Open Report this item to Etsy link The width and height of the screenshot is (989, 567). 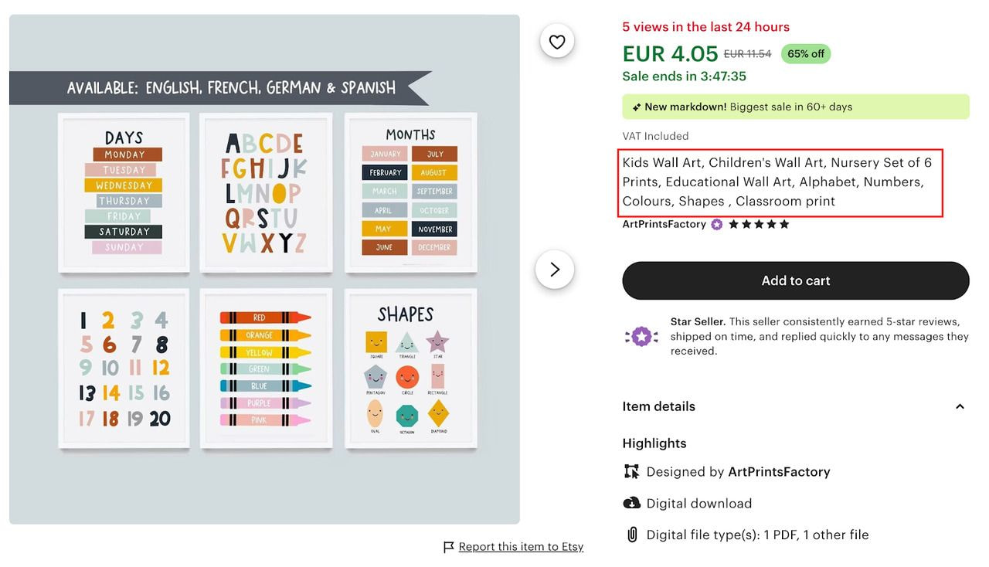click(x=521, y=547)
